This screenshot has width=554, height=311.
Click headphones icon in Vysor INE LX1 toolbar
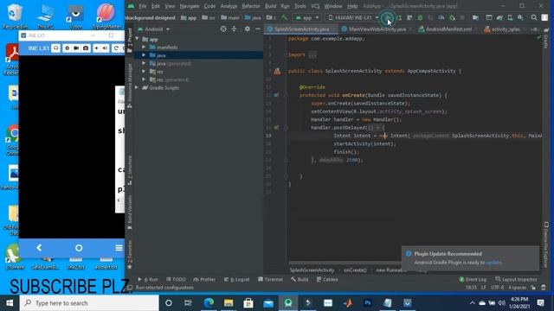click(55, 48)
